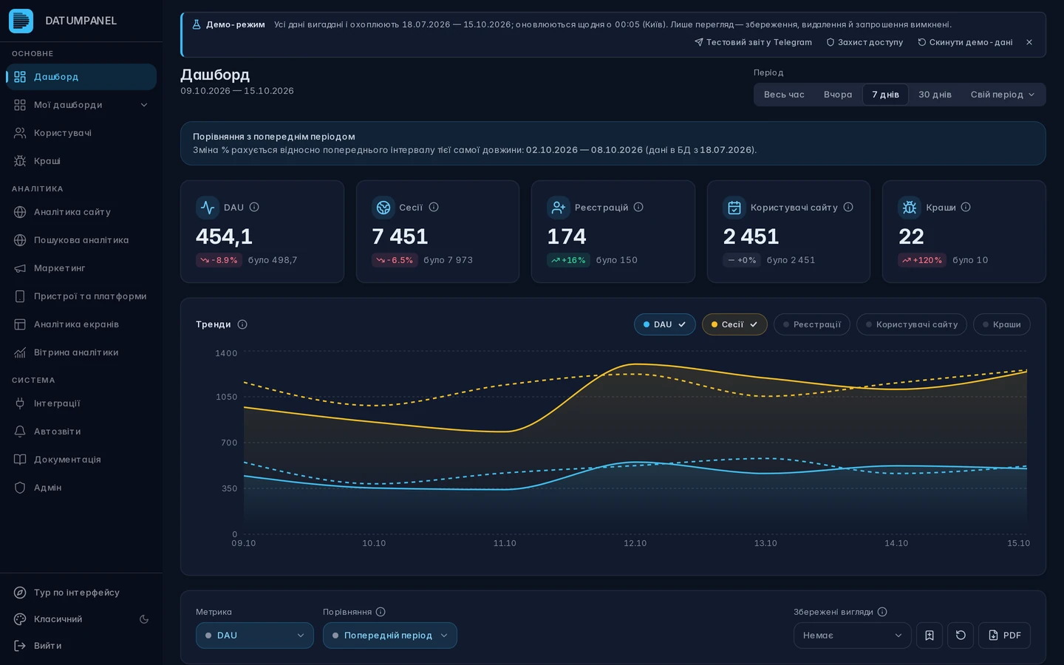Click the info icon beside Реєстрацій
This screenshot has height=665, width=1064.
pos(638,207)
